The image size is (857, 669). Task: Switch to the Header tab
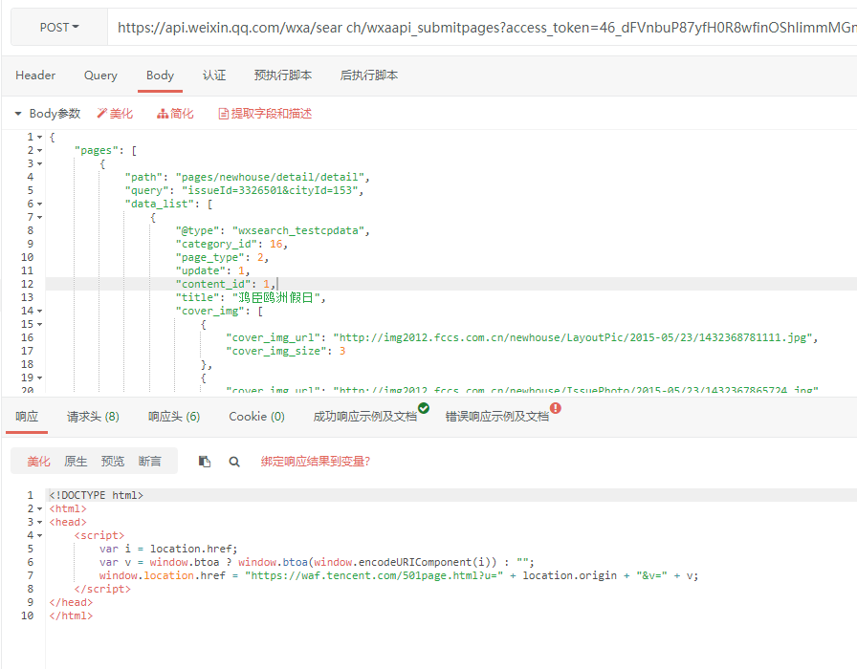click(x=35, y=76)
